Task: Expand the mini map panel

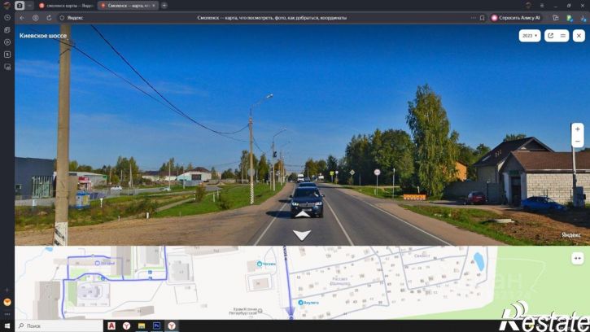Action: tap(577, 258)
